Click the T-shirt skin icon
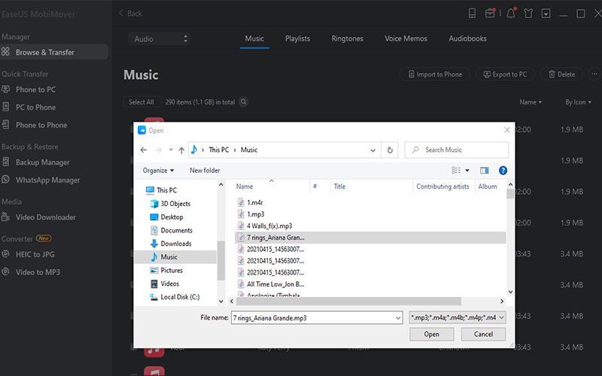 click(528, 14)
